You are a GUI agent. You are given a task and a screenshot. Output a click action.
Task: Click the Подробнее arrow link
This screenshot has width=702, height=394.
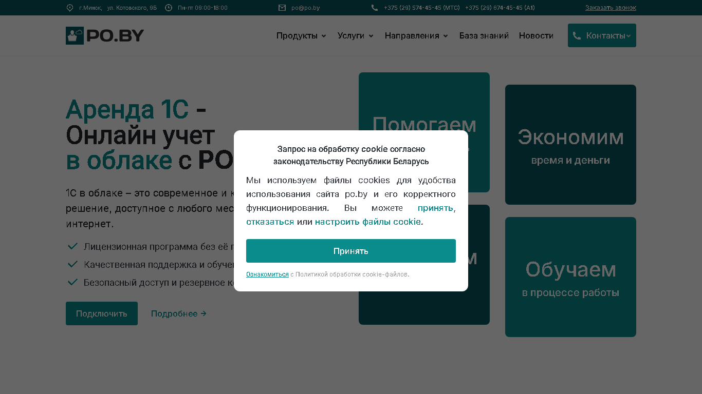(179, 313)
